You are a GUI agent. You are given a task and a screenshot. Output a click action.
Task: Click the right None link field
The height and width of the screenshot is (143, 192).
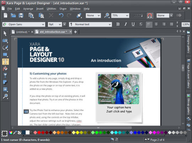[x=163, y=15]
